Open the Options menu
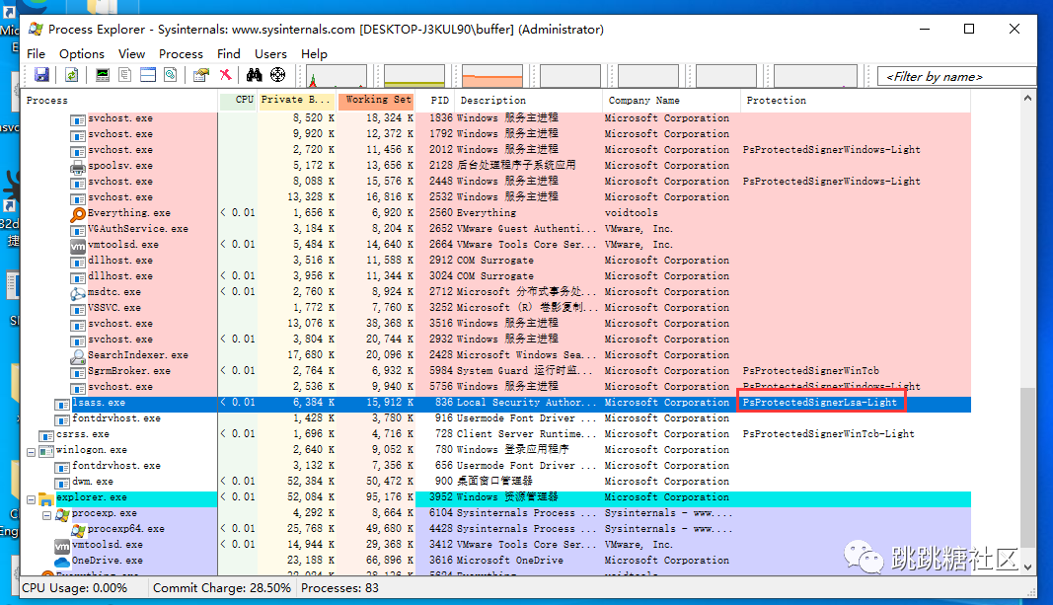Screen dimensions: 1053x605 coord(81,53)
